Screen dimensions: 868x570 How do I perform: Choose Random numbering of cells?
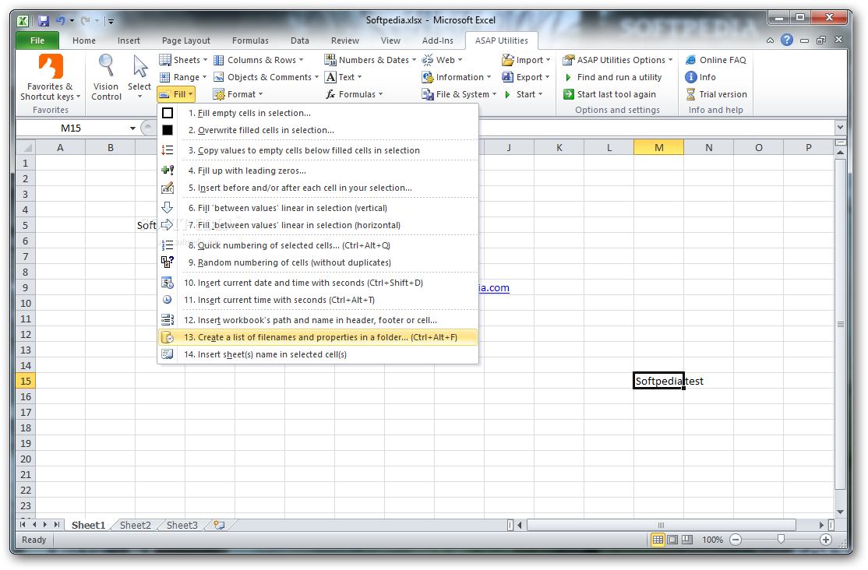click(319, 262)
